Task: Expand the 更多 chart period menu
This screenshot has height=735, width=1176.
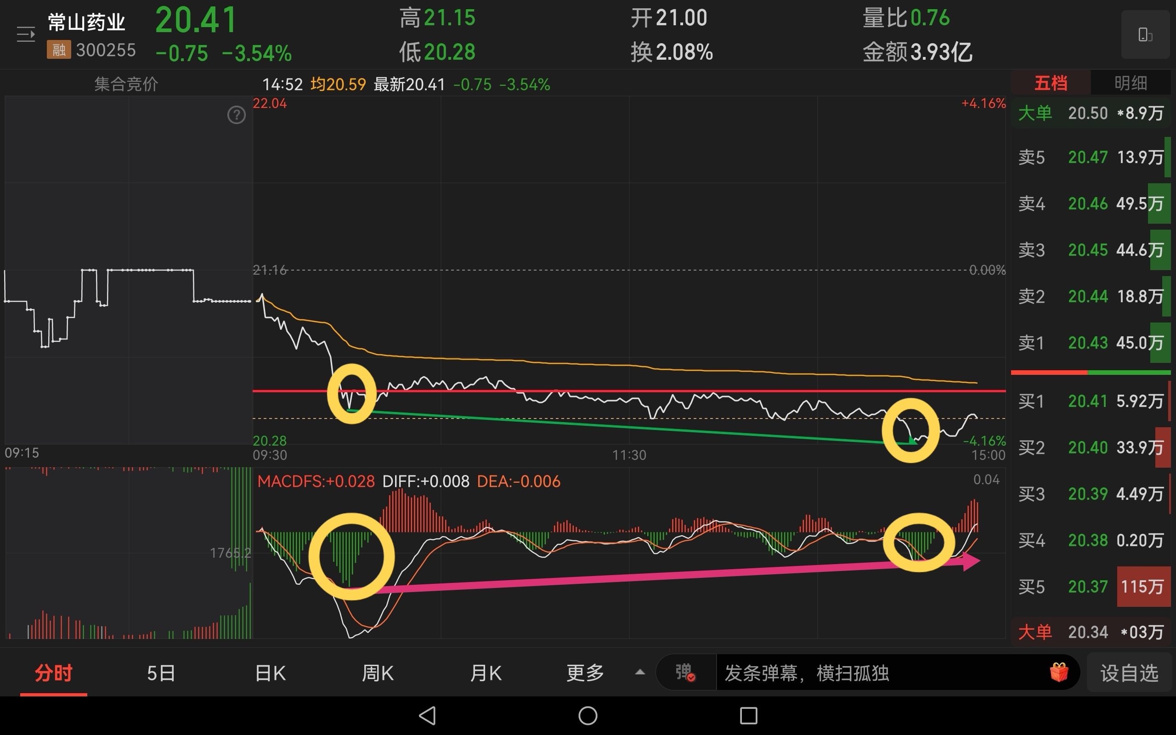Action: 585,673
